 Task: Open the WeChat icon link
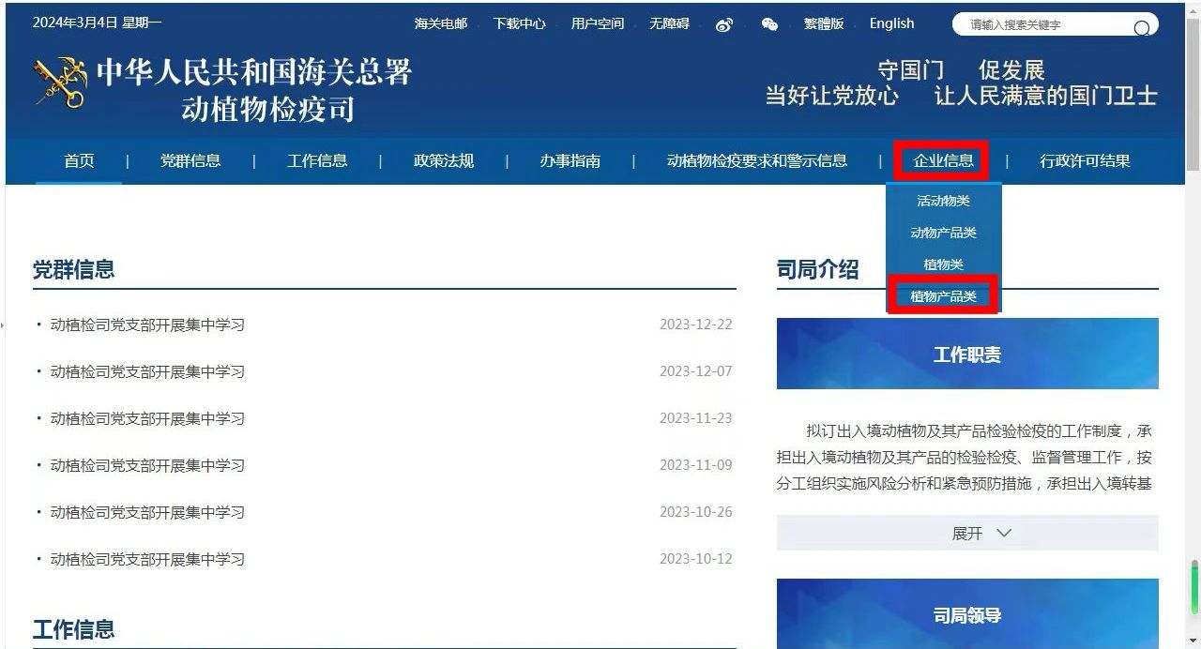click(x=769, y=24)
